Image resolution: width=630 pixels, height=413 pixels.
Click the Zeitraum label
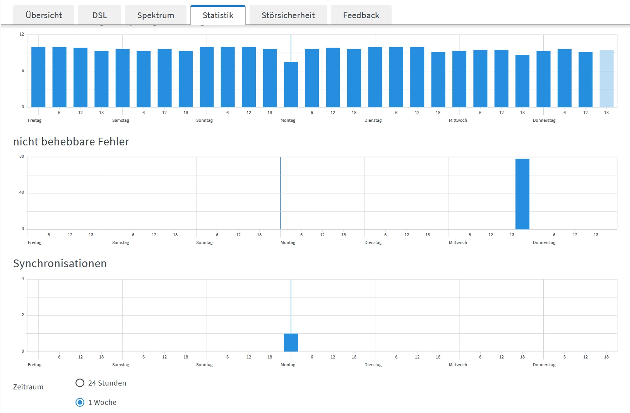click(28, 387)
